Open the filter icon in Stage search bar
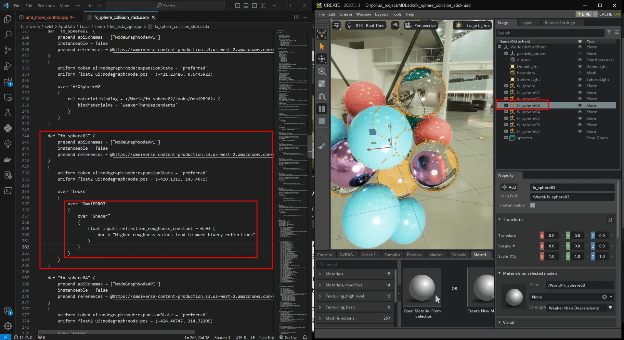Viewport: 624px width, 340px height. pos(609,32)
